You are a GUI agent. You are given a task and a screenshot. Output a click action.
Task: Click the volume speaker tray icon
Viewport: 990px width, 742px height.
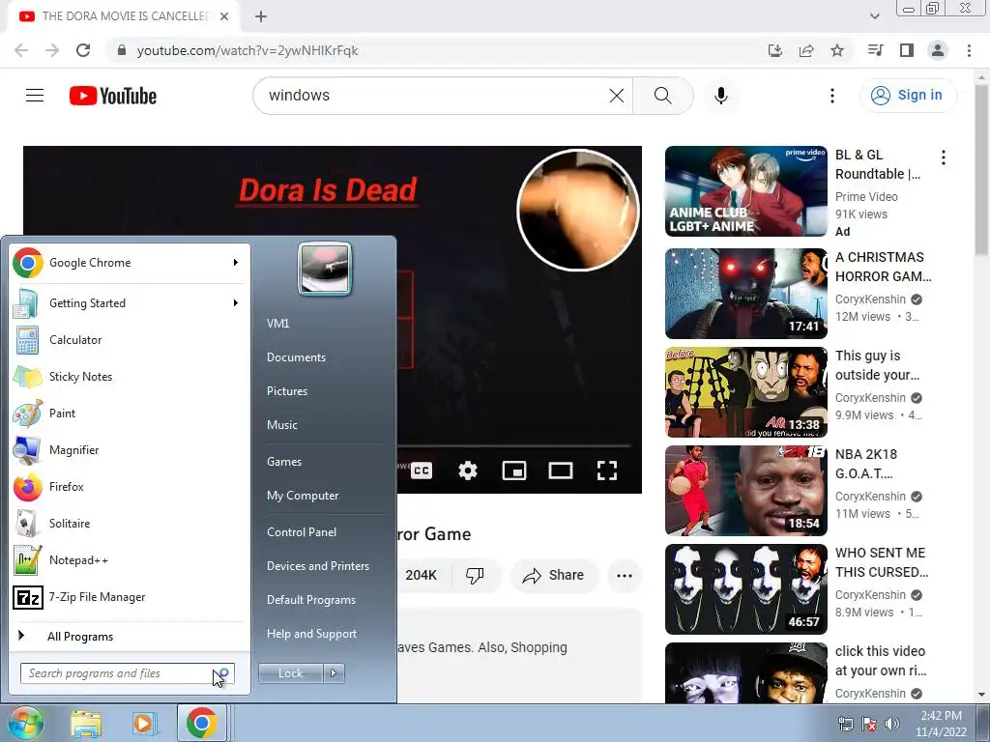click(x=892, y=724)
